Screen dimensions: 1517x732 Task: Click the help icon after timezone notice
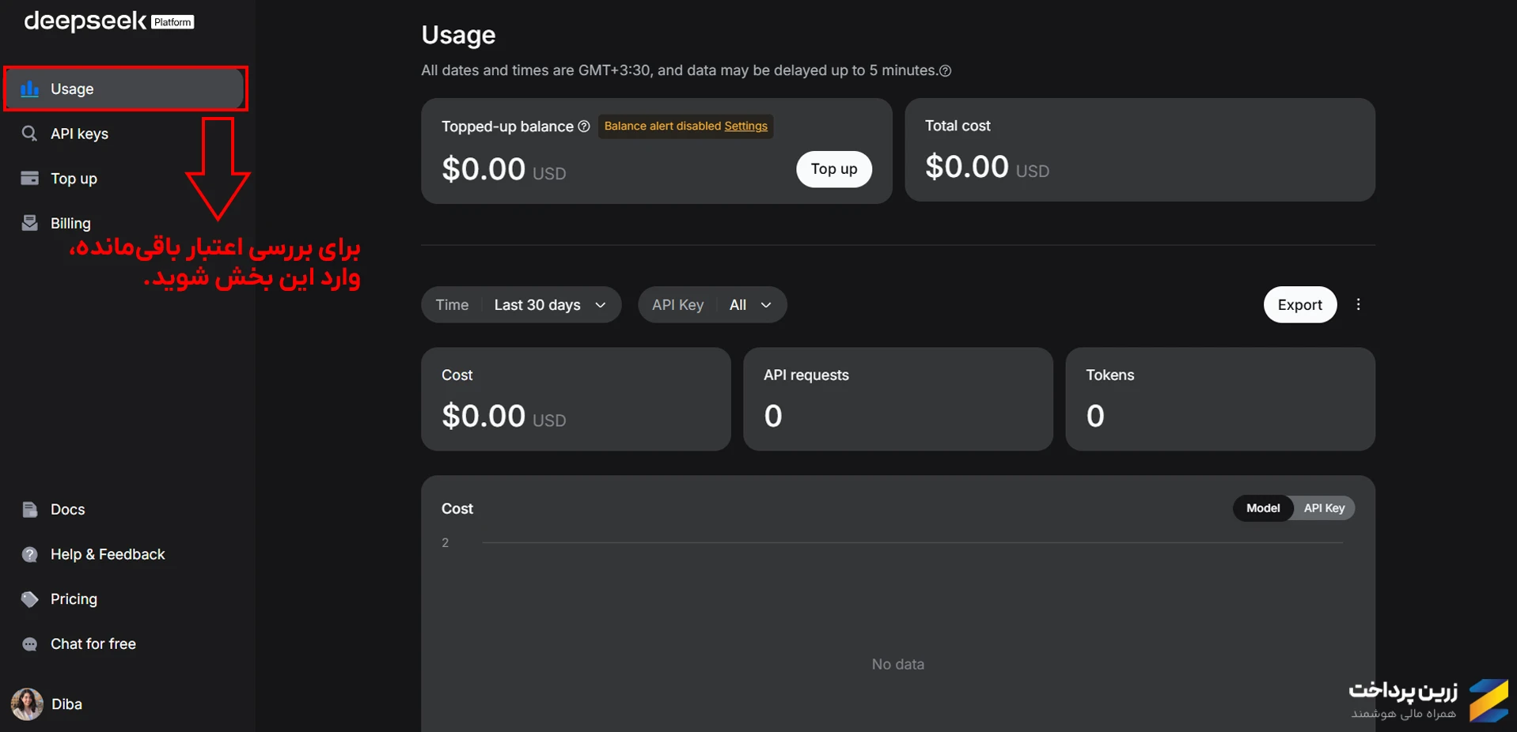[x=945, y=71]
